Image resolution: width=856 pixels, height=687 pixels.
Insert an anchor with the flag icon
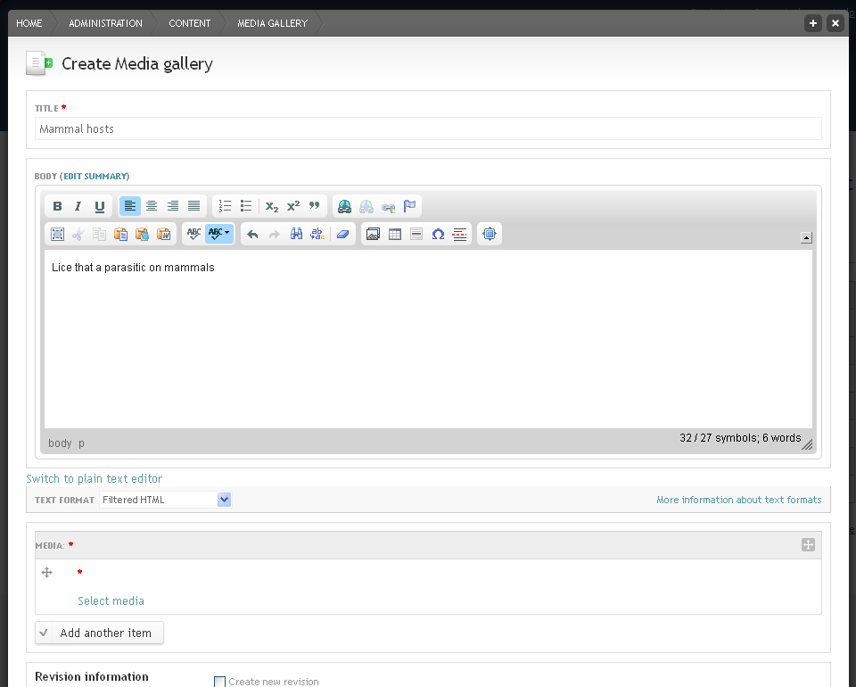409,206
